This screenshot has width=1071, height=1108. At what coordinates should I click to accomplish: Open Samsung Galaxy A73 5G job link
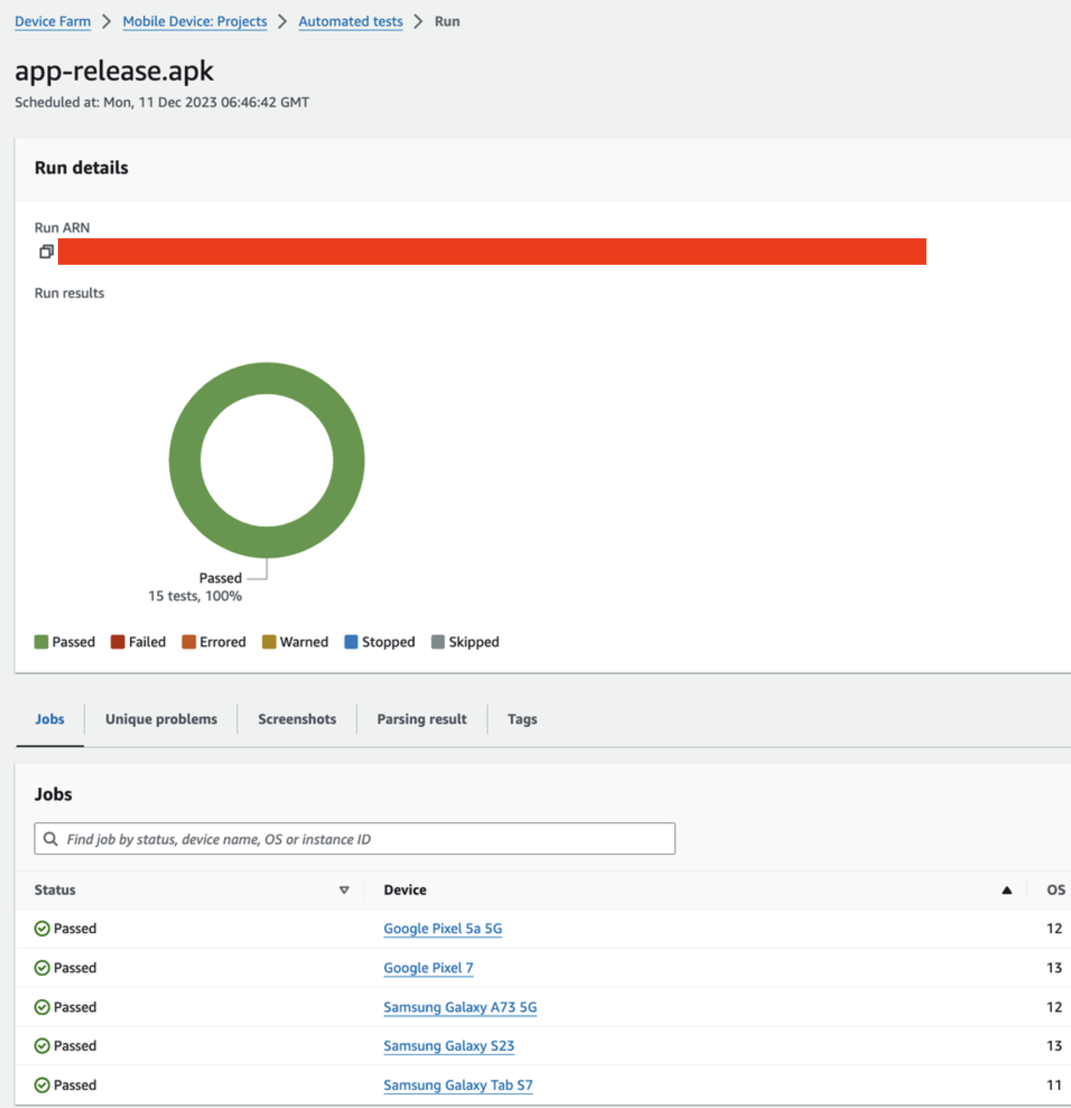(460, 1007)
